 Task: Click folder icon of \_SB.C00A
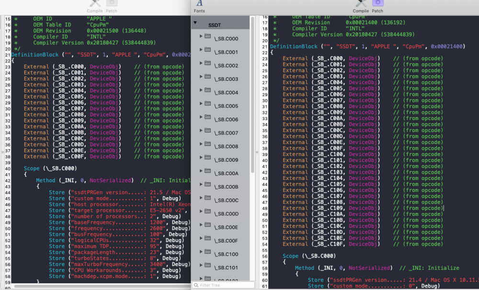pos(208,171)
